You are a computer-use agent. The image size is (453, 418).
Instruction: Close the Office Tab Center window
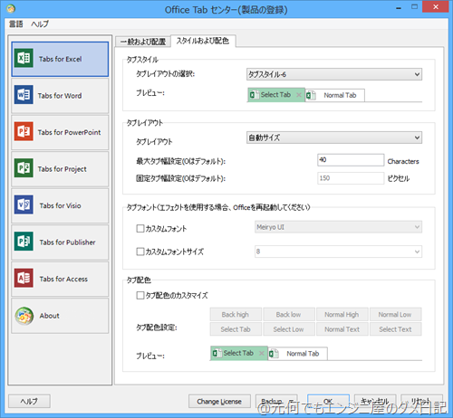pyautogui.click(x=435, y=7)
